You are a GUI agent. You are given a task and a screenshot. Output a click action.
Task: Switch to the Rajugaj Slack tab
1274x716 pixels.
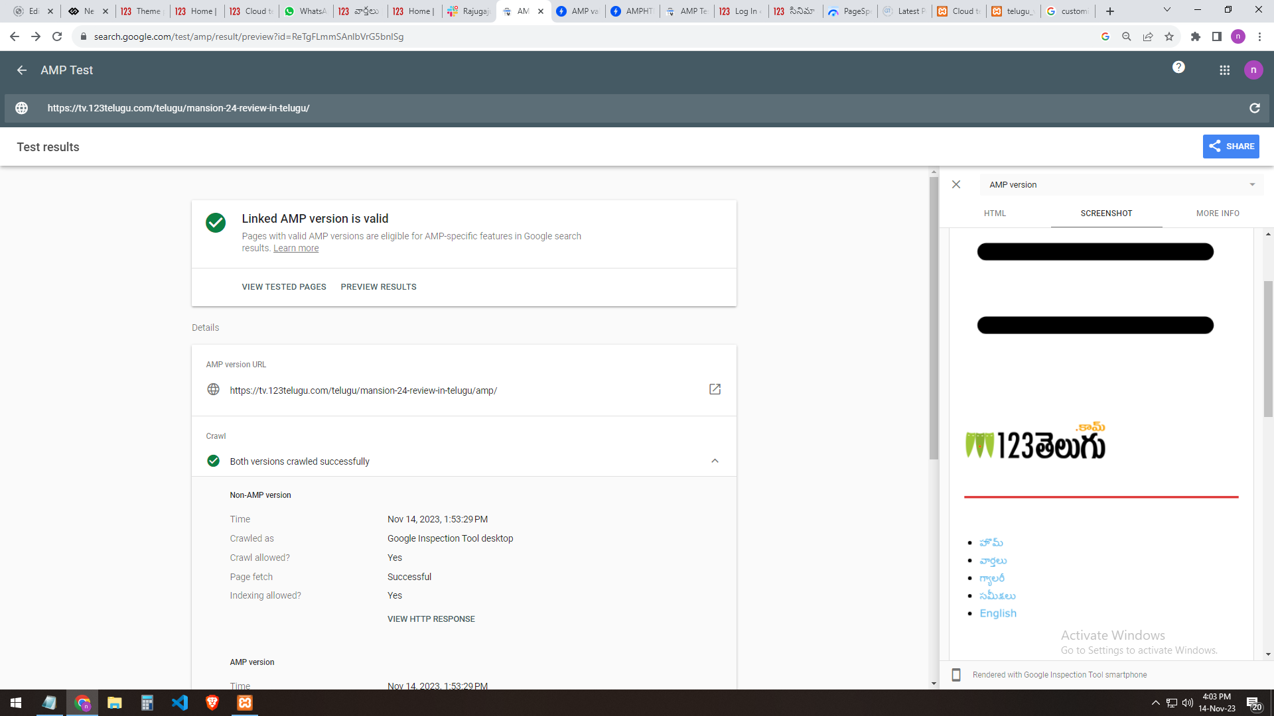click(x=468, y=11)
